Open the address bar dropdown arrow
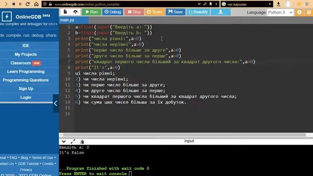The height and width of the screenshot is (176, 313). (x=216, y=4)
